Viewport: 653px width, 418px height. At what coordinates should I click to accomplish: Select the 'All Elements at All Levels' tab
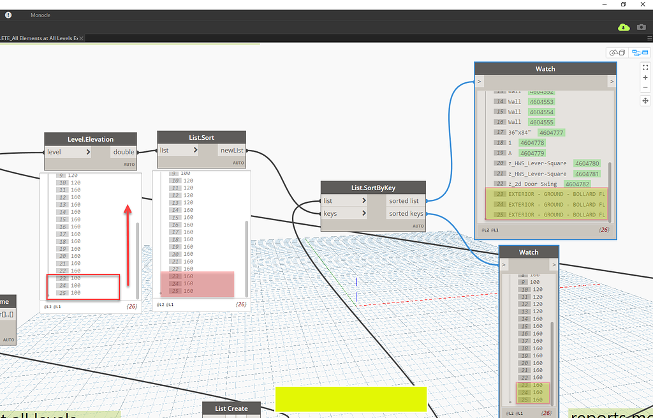click(38, 38)
